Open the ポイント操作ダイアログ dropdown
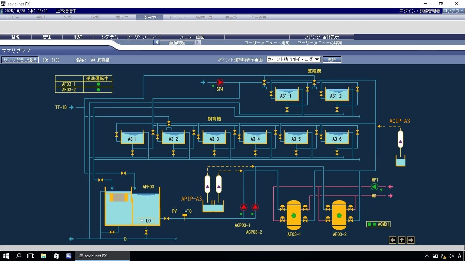465x261 pixels. point(293,59)
